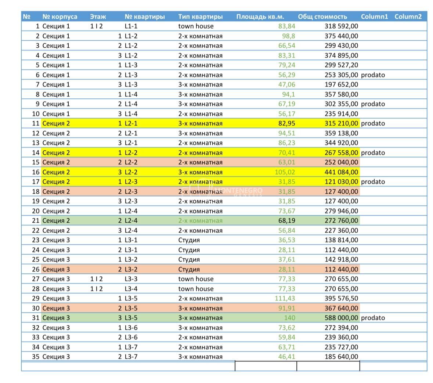433x383 pixels.
Task: Select the apartment cell L3-3
Action: click(x=131, y=279)
